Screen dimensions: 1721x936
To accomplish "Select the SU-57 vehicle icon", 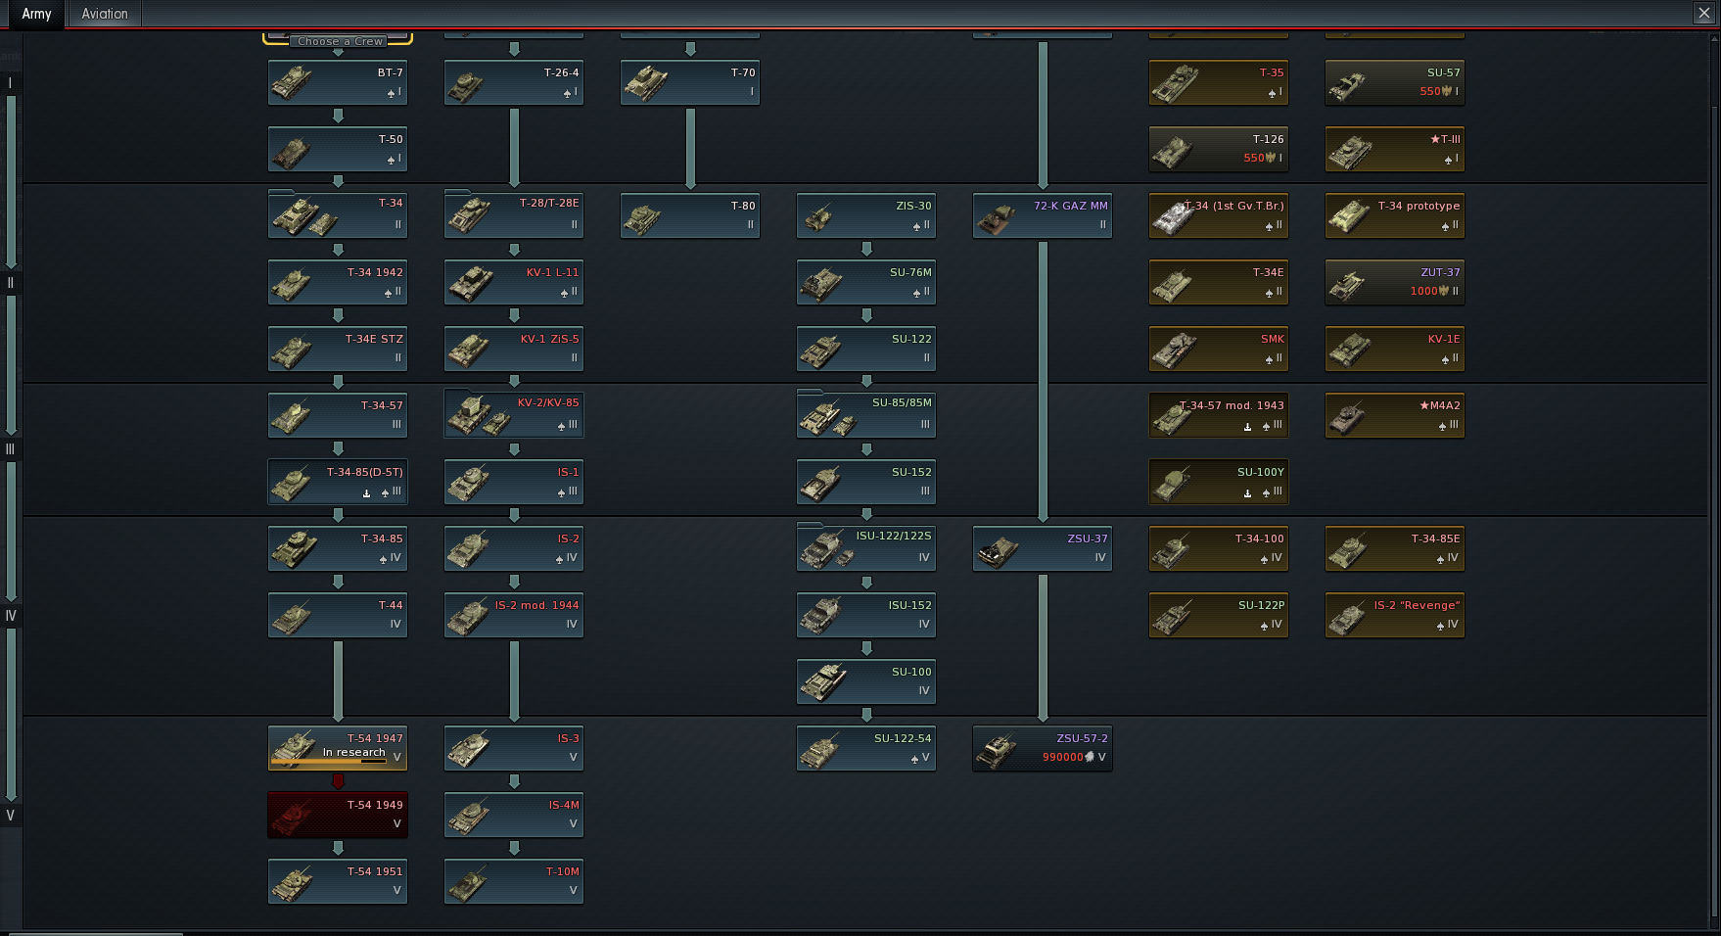I will click(x=1347, y=85).
